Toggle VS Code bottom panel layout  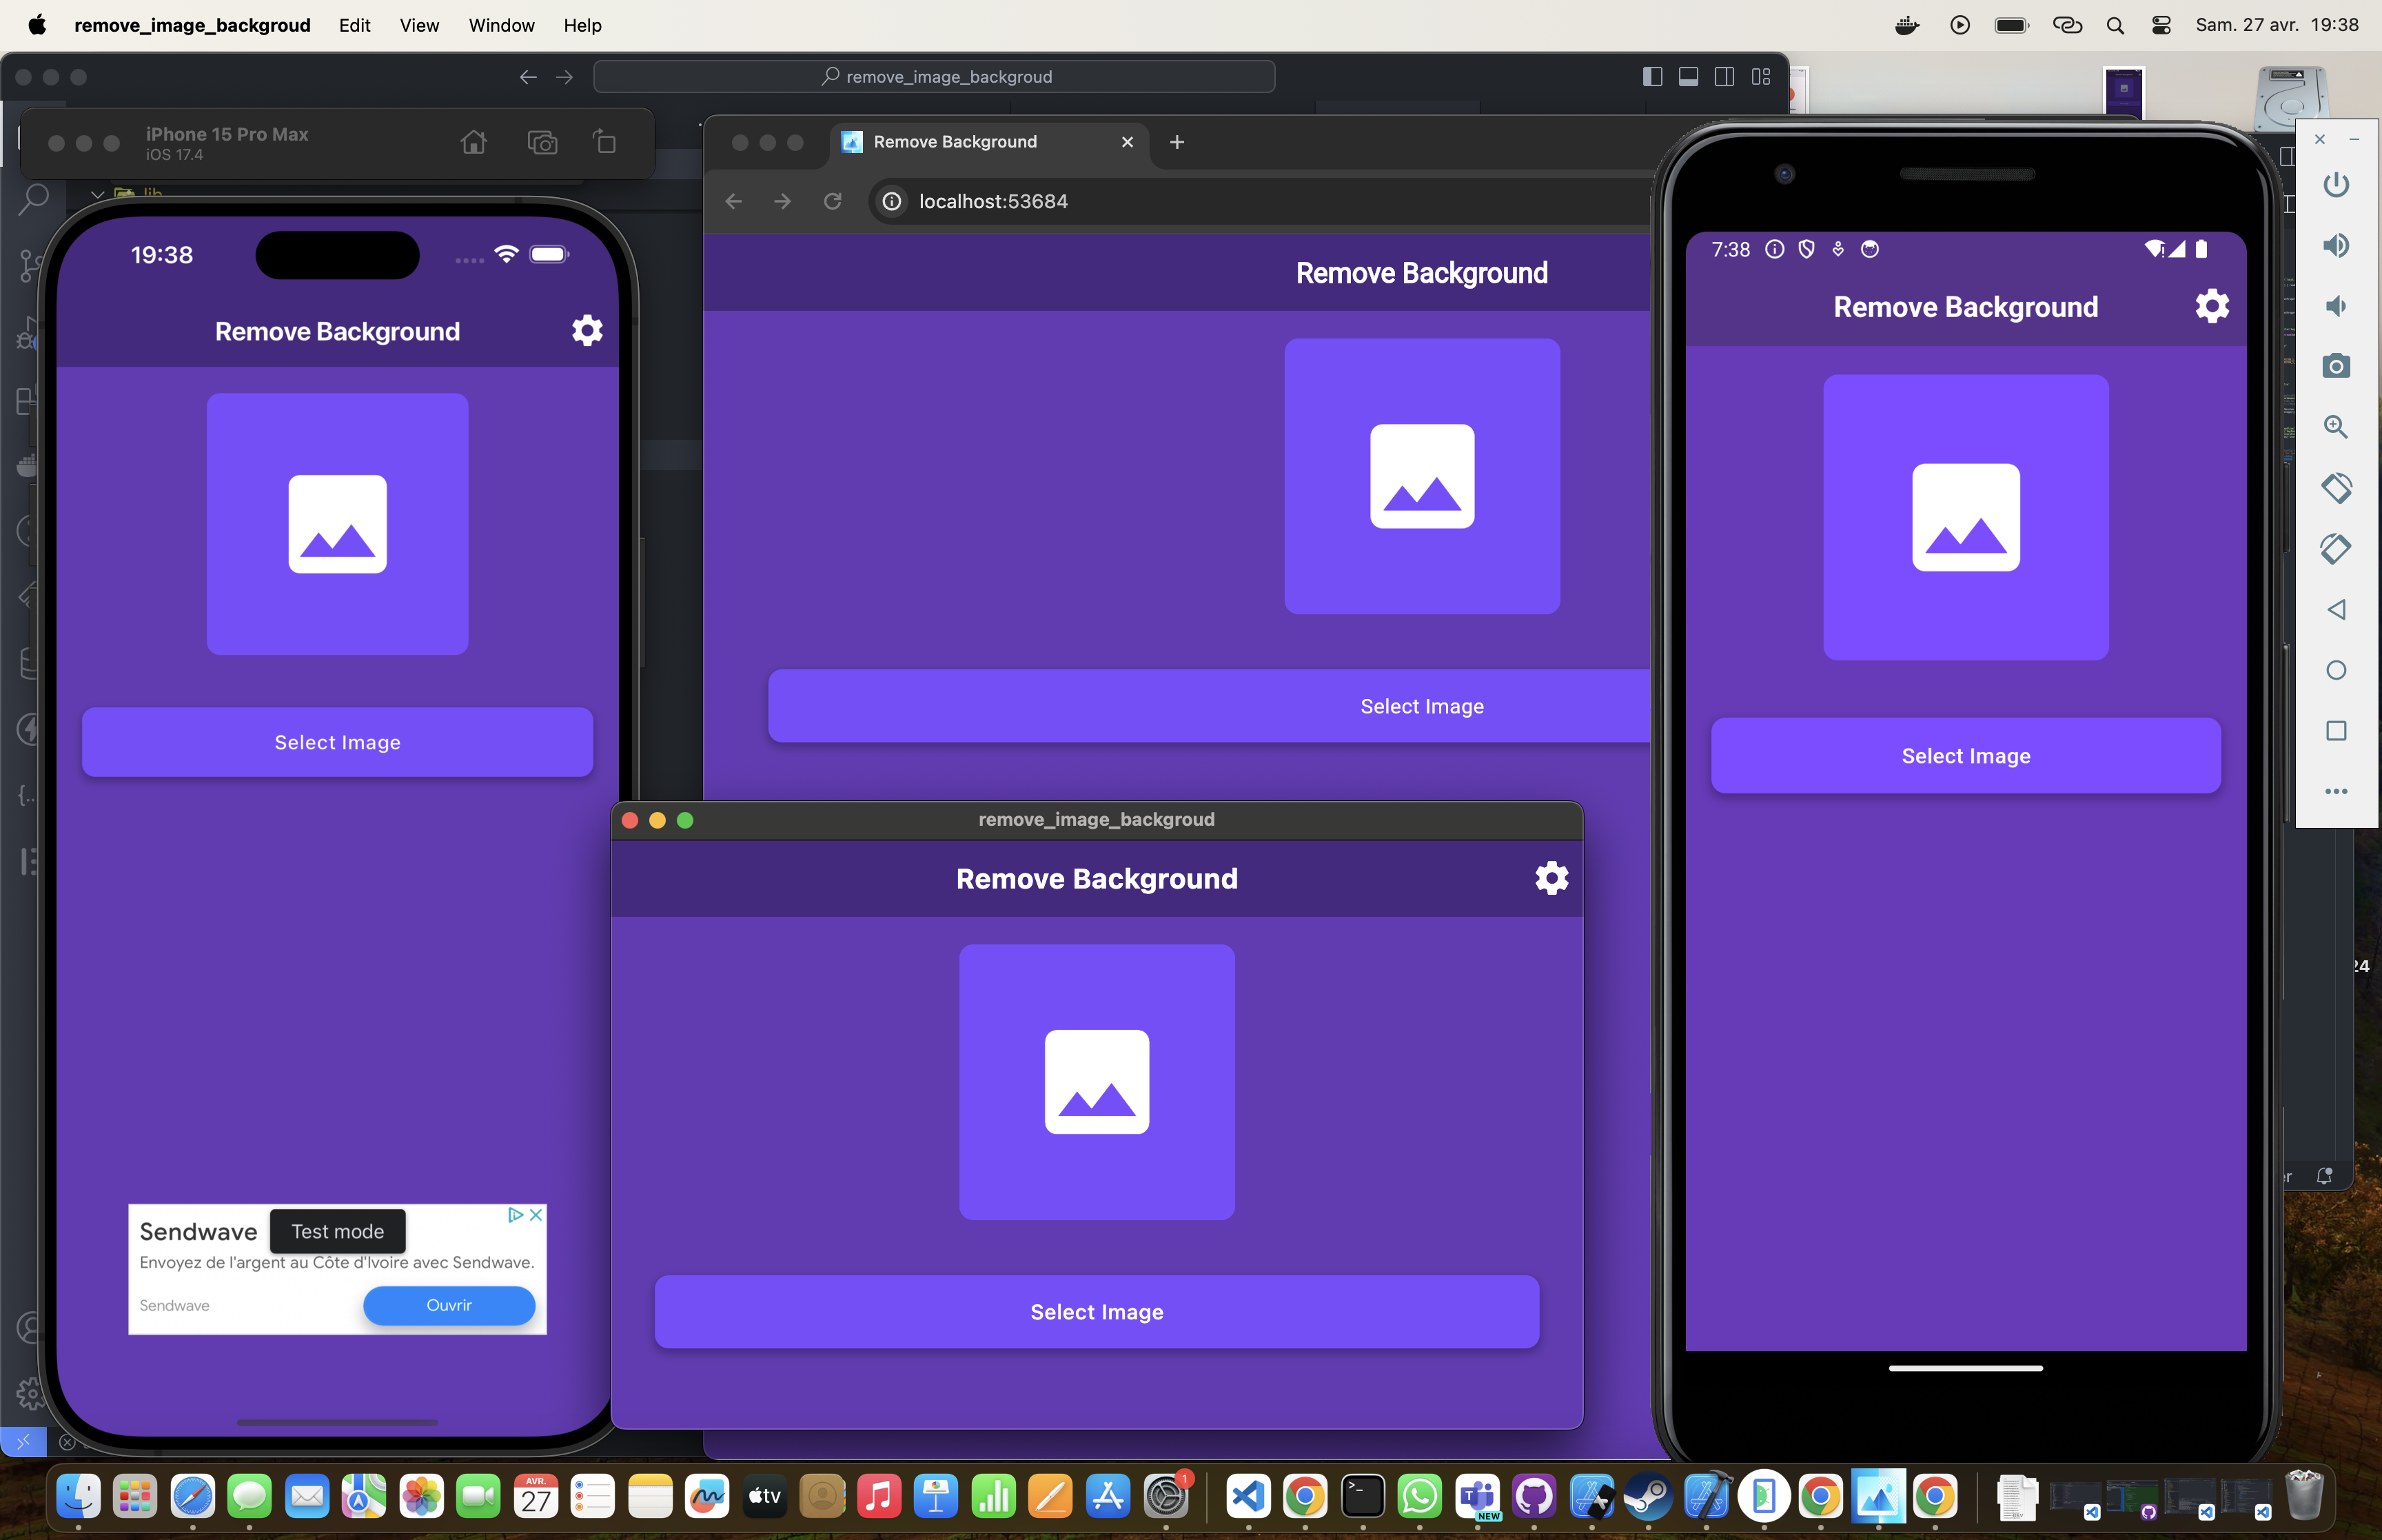(1689, 77)
